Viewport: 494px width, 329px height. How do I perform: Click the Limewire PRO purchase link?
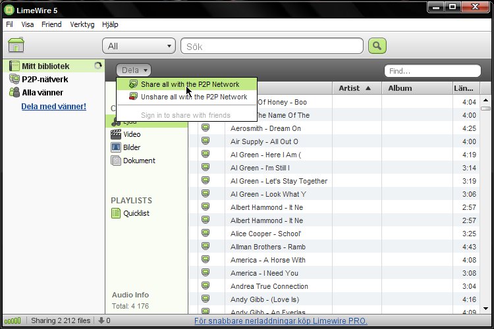point(281,321)
